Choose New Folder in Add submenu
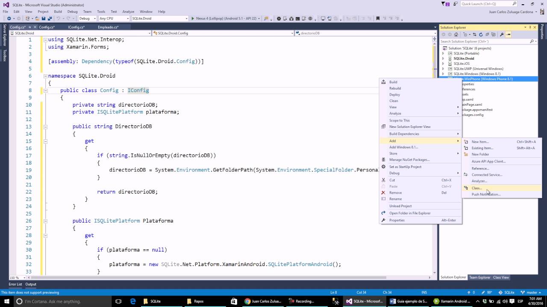 click(x=501, y=154)
